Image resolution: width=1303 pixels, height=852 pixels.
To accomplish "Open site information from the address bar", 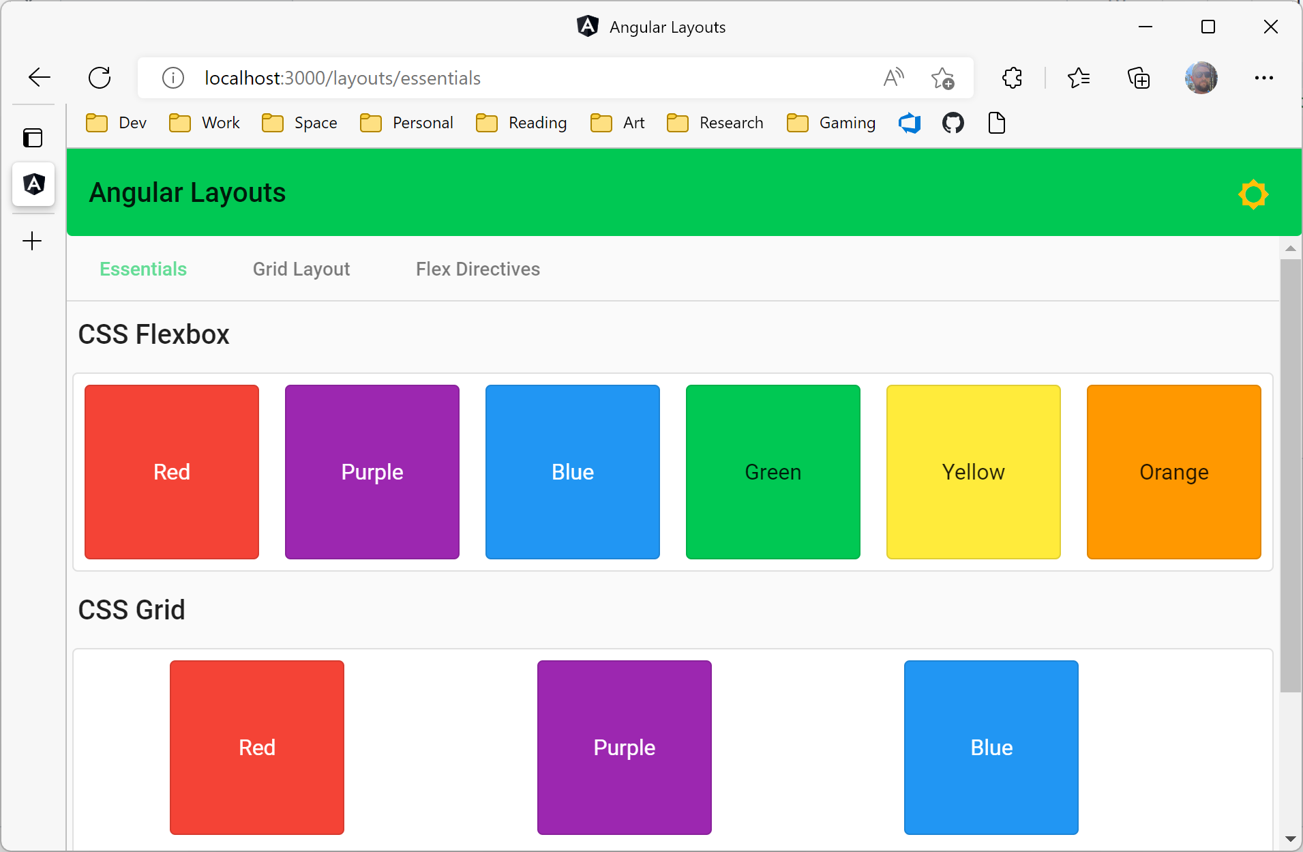I will (173, 77).
